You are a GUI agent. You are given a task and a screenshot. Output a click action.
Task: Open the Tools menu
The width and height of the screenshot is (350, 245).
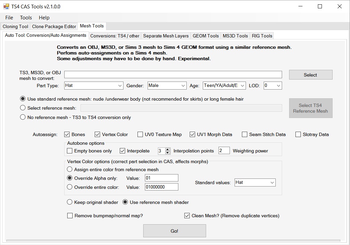click(x=26, y=18)
